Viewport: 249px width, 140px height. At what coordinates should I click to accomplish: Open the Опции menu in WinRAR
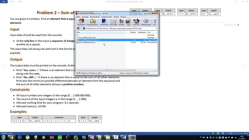(116, 17)
